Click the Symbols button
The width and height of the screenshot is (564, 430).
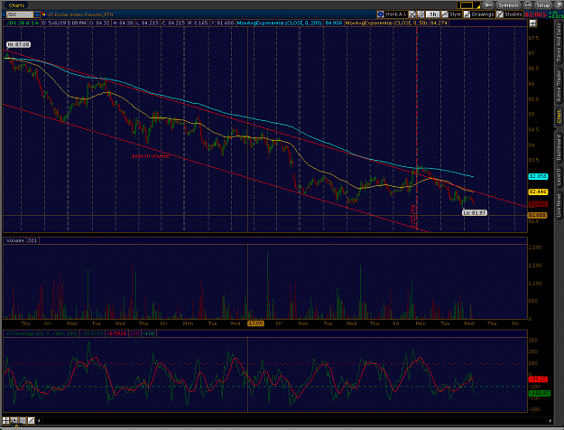coord(508,5)
